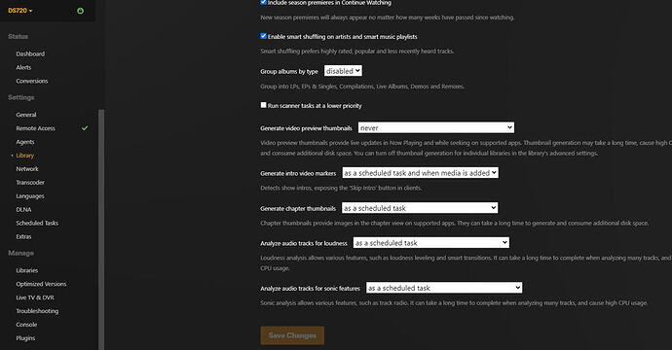Open Extras settings
This screenshot has width=672, height=350.
click(24, 236)
